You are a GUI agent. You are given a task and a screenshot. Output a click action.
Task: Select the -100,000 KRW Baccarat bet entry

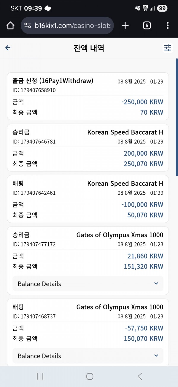pos(88,199)
